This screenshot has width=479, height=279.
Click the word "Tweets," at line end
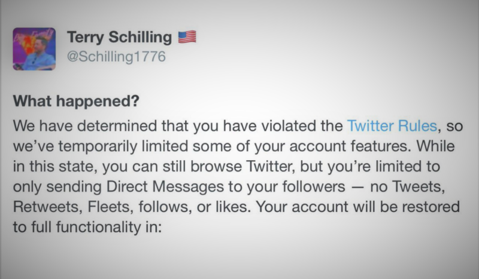click(418, 186)
